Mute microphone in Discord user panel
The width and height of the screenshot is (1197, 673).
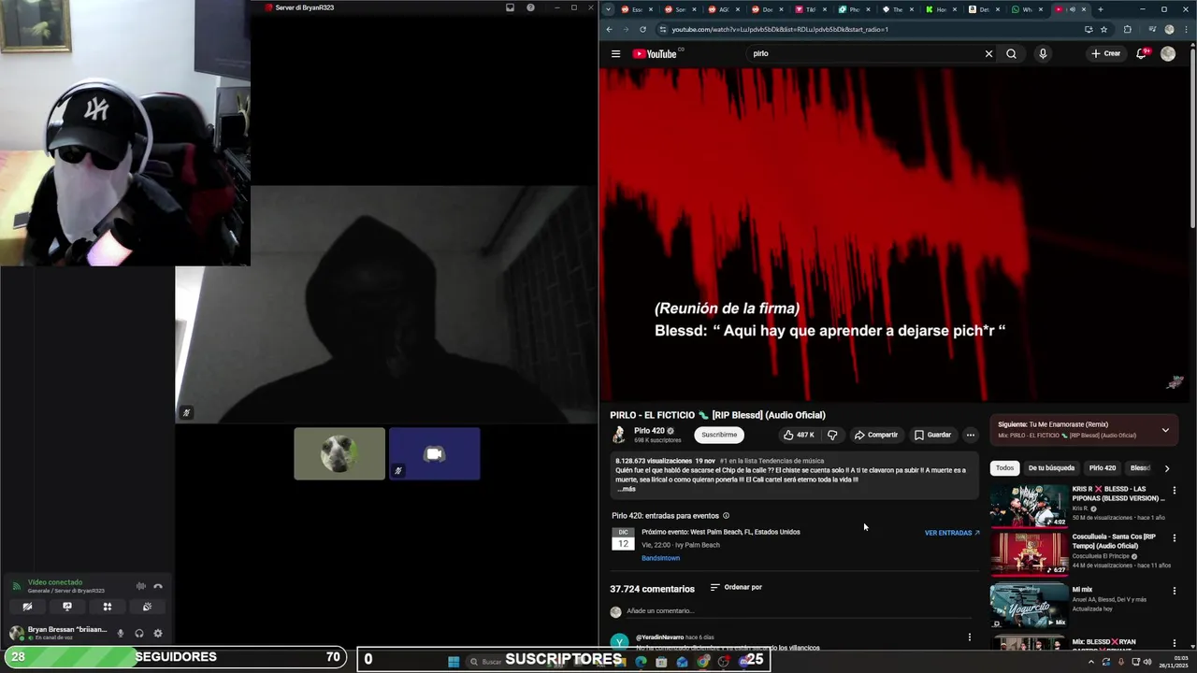pos(120,633)
